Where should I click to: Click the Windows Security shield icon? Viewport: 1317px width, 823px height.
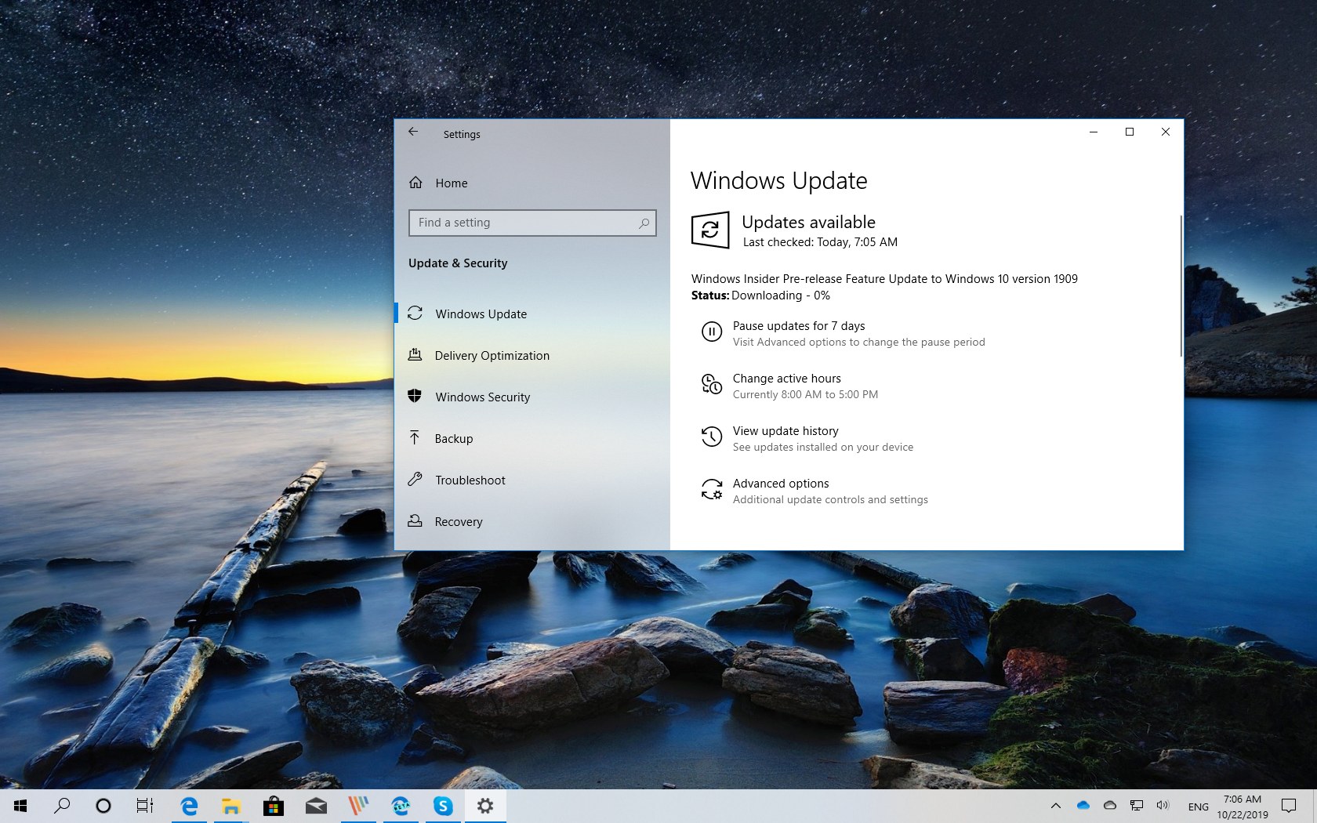coord(415,397)
